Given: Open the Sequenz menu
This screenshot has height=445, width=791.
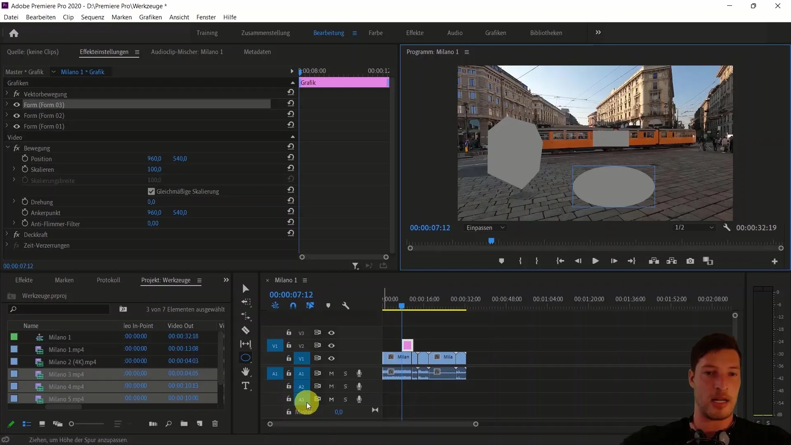Looking at the screenshot, I should (92, 17).
